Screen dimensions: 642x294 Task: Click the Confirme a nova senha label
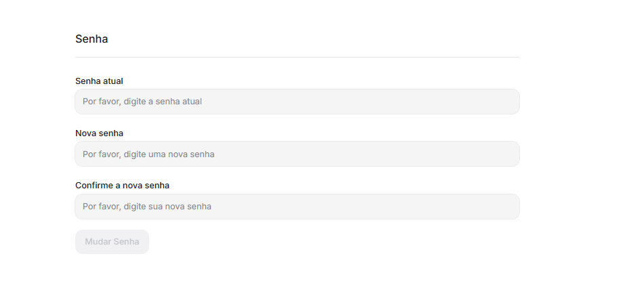pos(122,185)
